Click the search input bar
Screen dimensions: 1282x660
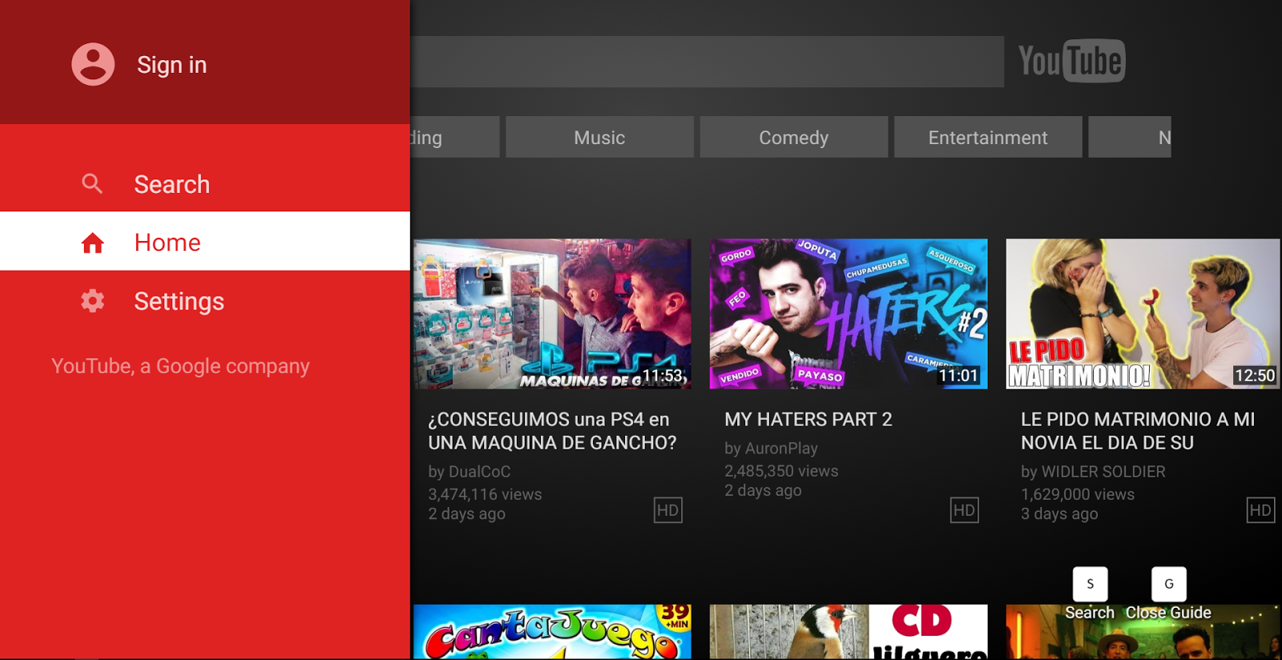point(708,62)
